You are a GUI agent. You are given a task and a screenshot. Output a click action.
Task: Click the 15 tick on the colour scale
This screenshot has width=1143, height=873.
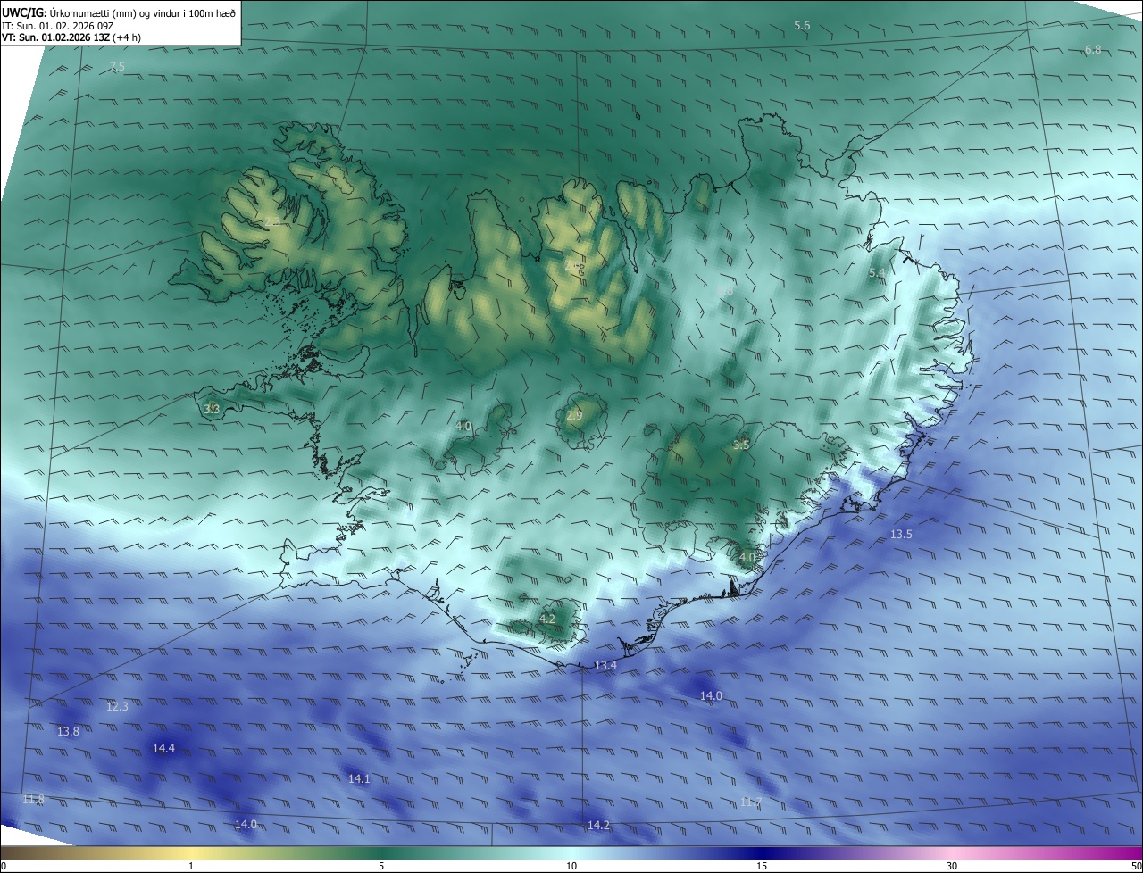click(762, 866)
